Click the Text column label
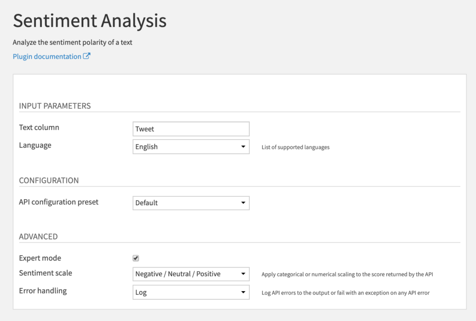The image size is (476, 321). [x=39, y=127]
